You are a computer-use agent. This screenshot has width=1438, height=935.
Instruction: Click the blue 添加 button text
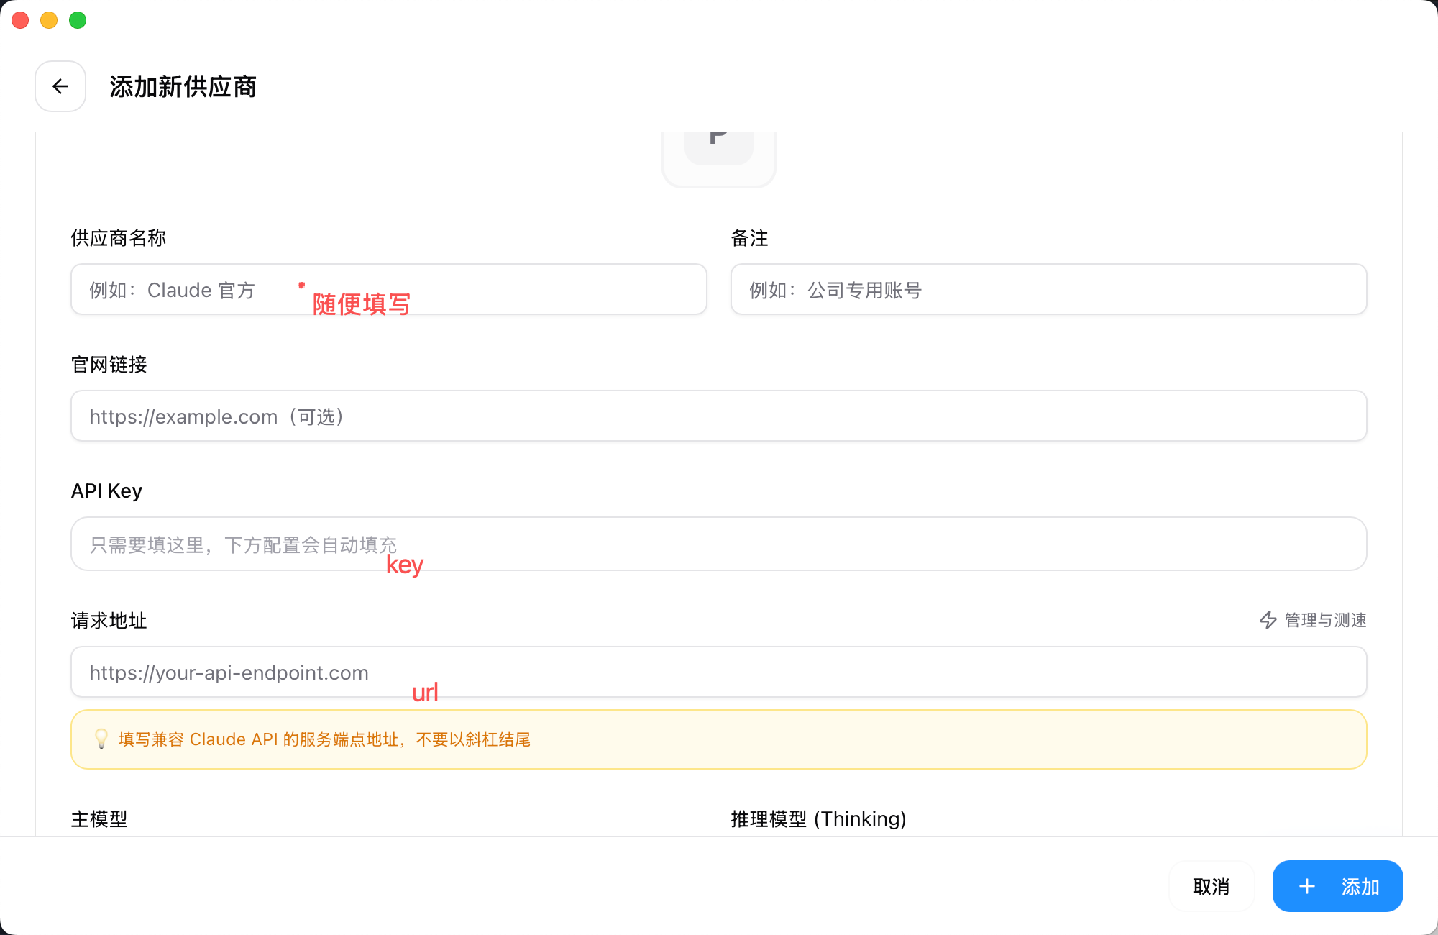tap(1360, 886)
